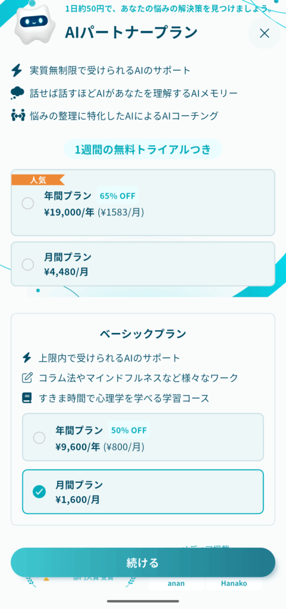Tap the book icon beside すきま時間

(x=27, y=398)
